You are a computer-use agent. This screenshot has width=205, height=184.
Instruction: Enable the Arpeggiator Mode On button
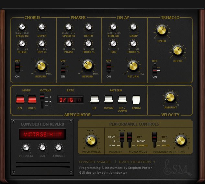pos(20,99)
